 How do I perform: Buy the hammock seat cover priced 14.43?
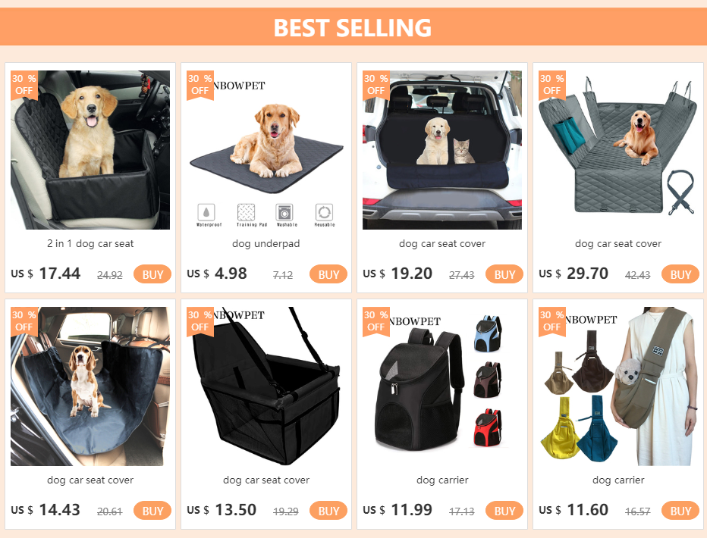(152, 511)
